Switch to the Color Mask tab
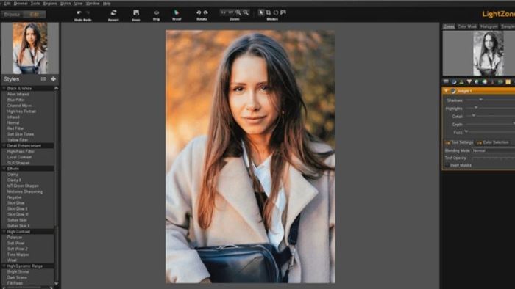Viewport: 515px width, 289px height. tap(466, 26)
